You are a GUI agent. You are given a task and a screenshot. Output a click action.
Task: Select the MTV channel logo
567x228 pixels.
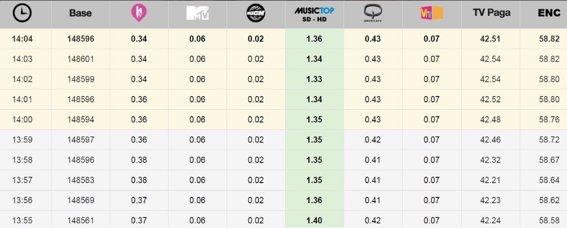(x=197, y=14)
